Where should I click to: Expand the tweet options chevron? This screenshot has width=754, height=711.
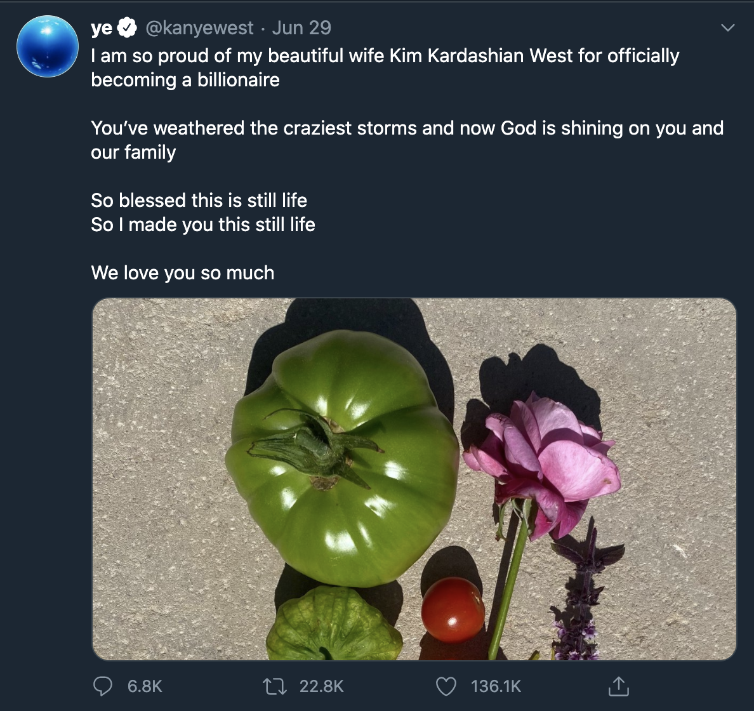[x=729, y=28]
